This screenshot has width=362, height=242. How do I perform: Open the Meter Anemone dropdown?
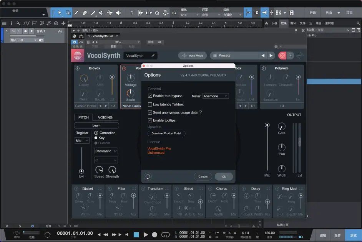click(216, 96)
